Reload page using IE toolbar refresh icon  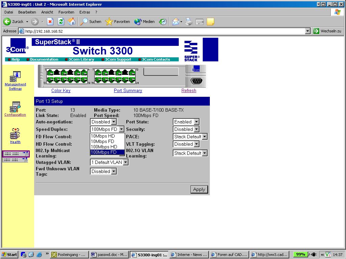point(61,22)
